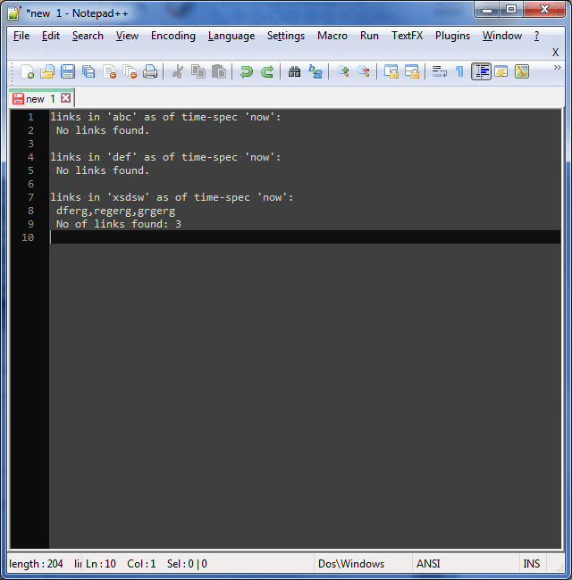Open the Window menu
The image size is (572, 580).
502,36
